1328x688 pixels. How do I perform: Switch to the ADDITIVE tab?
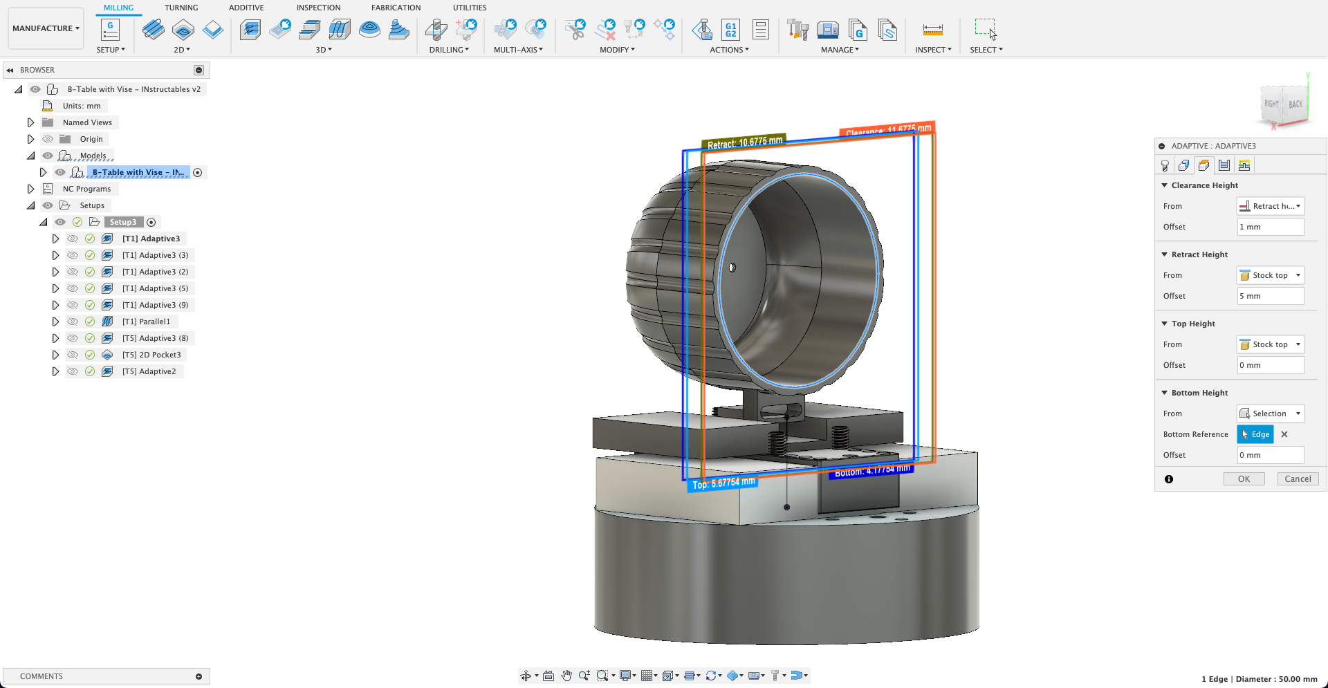coord(246,8)
